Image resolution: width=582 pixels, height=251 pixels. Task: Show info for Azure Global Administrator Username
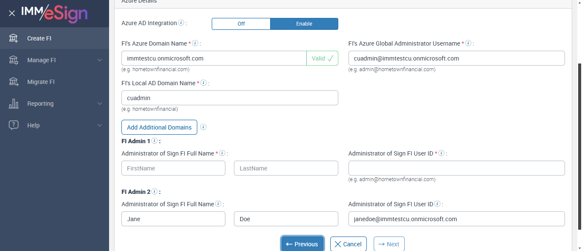coord(468,43)
